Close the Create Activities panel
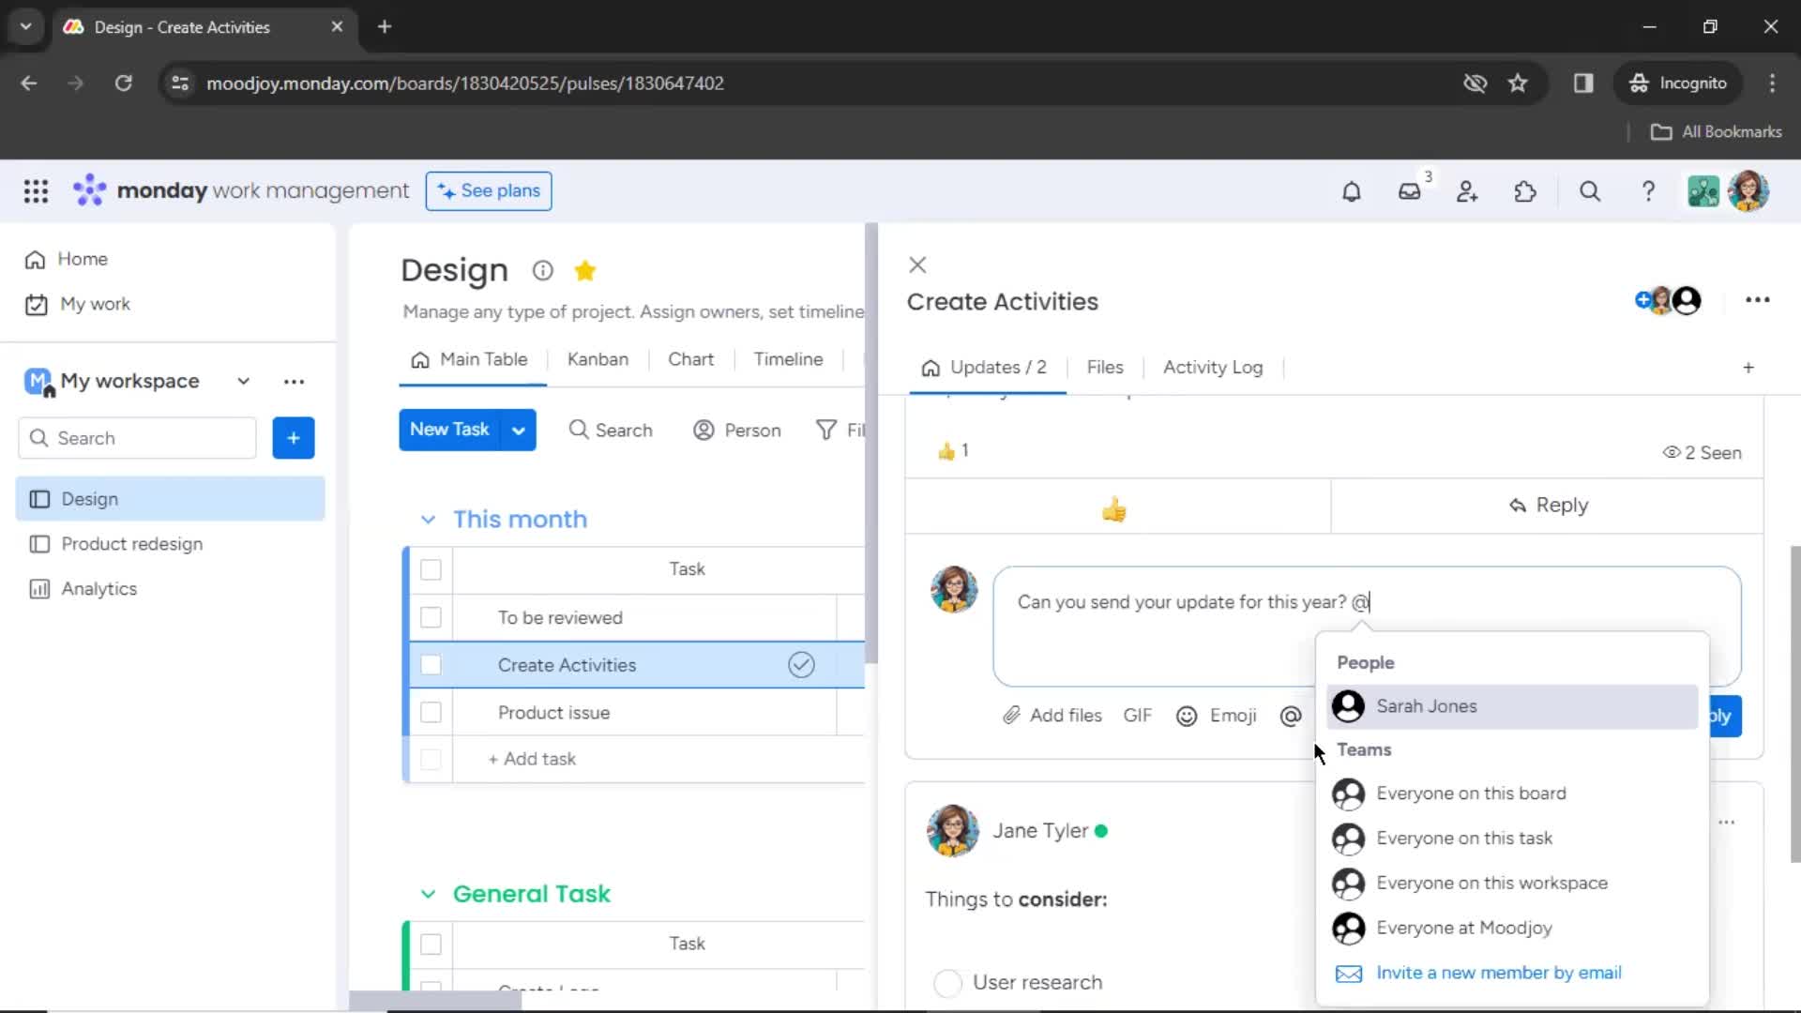 (917, 265)
